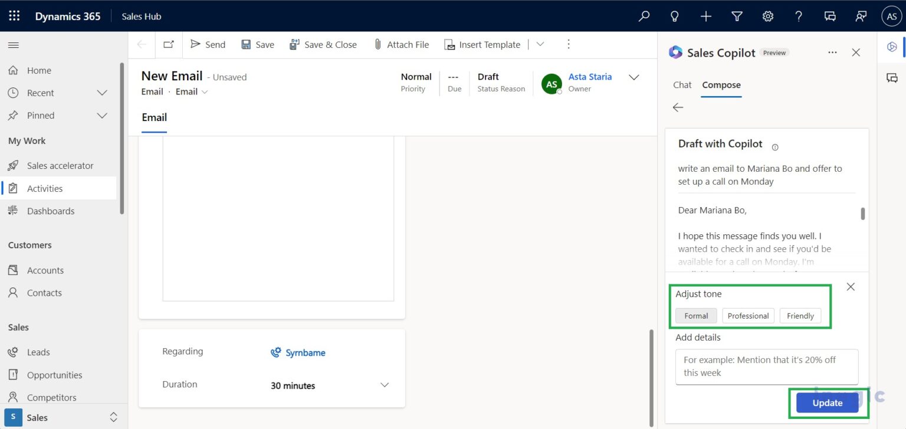Screen dimensions: 906x429
Task: Open the Sales accelerator workspace
Action: click(x=60, y=165)
